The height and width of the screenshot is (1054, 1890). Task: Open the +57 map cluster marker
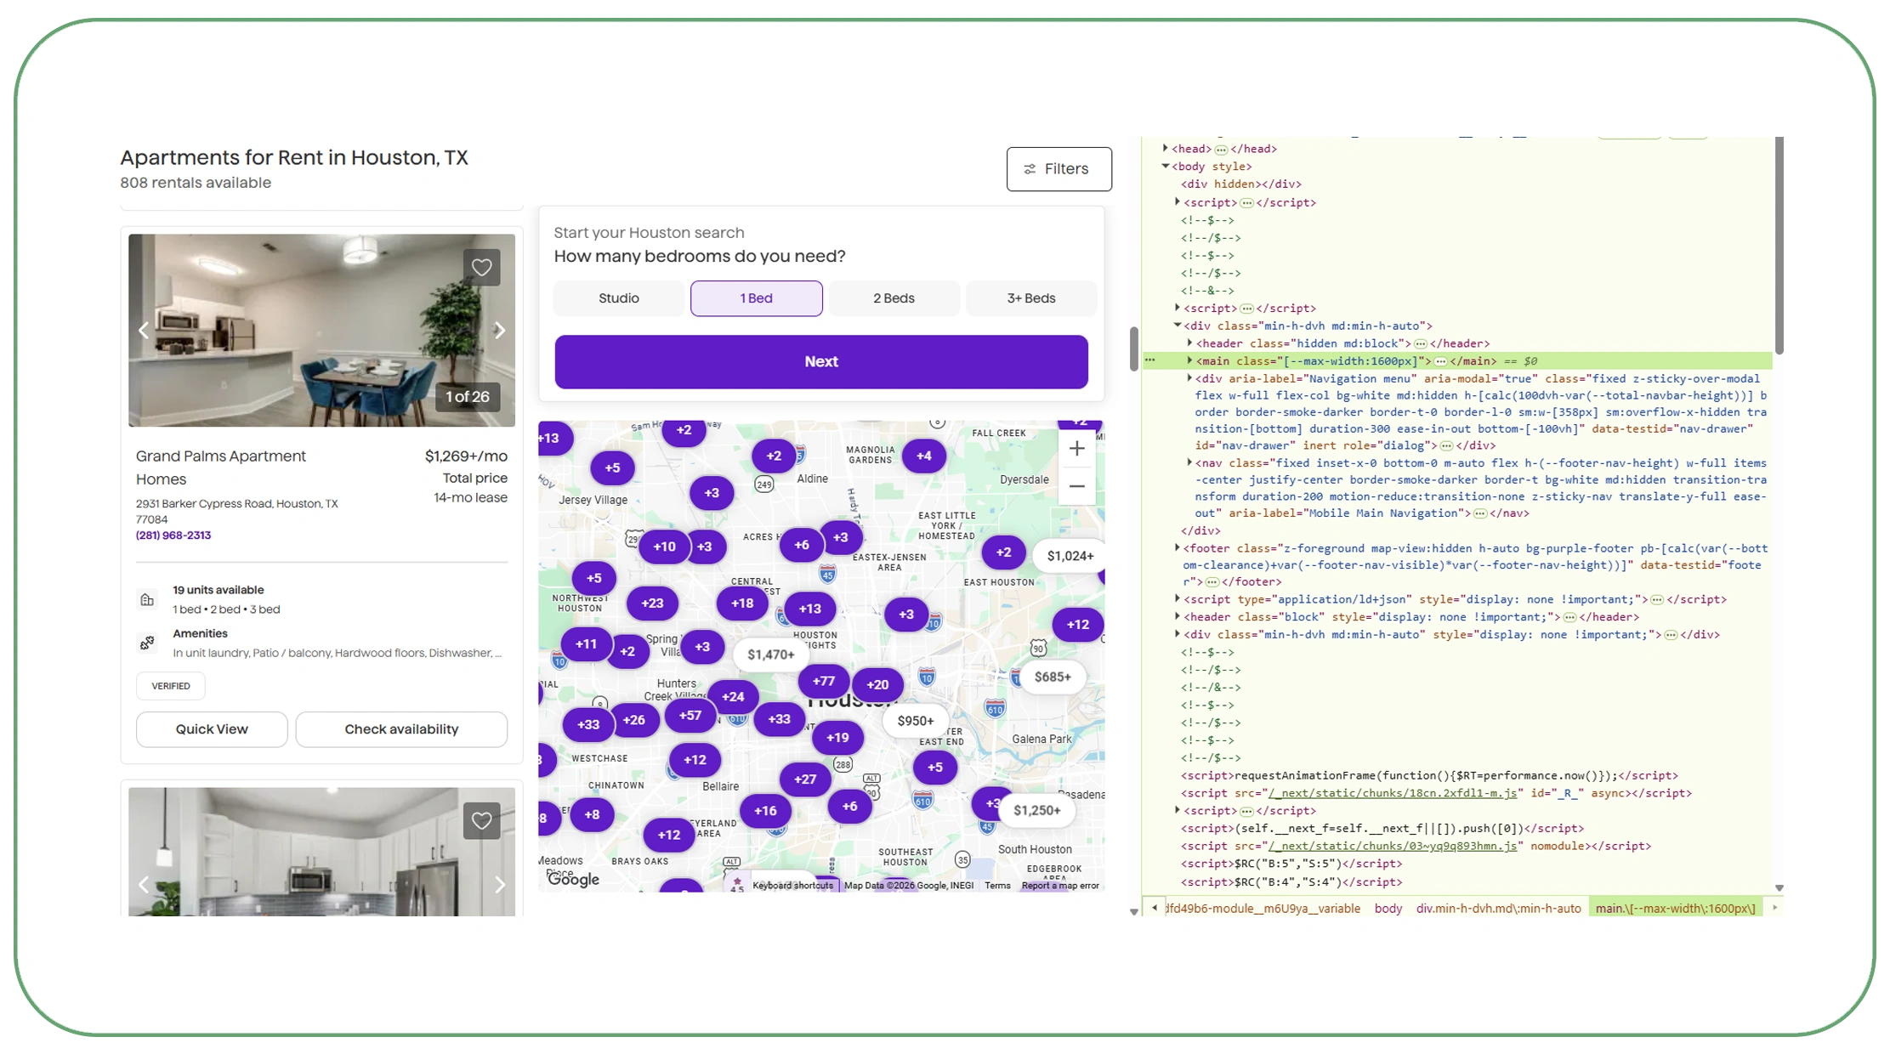[690, 716]
